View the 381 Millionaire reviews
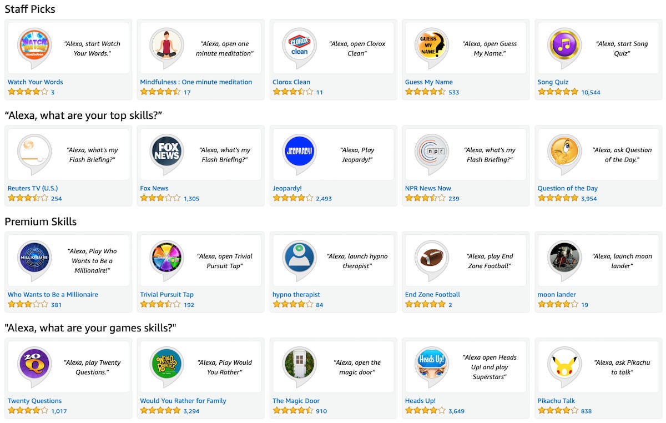This screenshot has height=423, width=666. 56,305
